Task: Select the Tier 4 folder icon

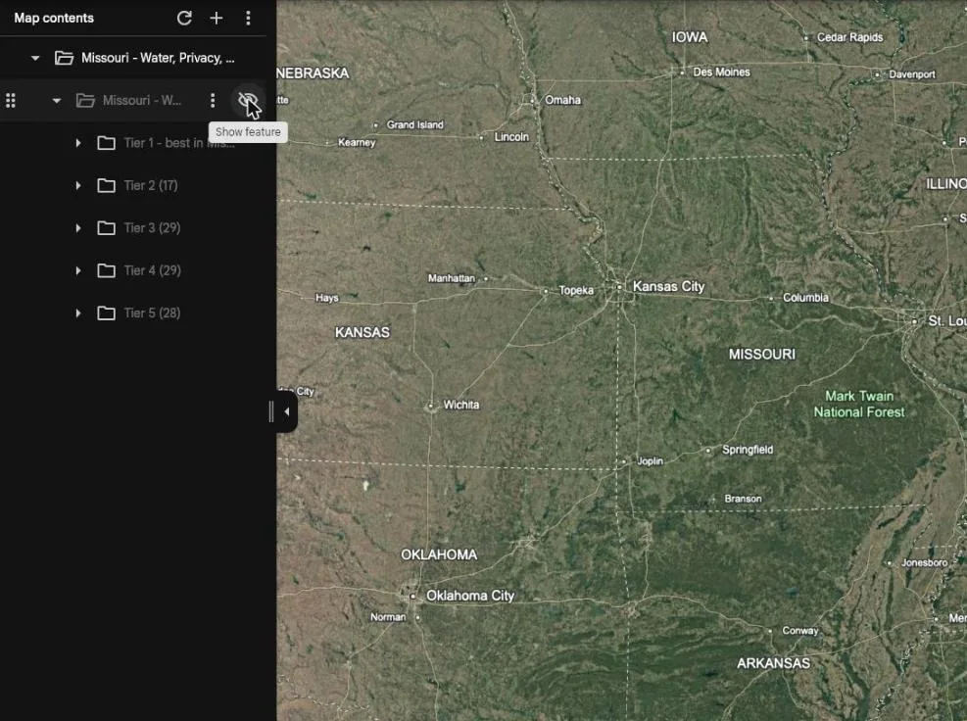Action: point(106,270)
